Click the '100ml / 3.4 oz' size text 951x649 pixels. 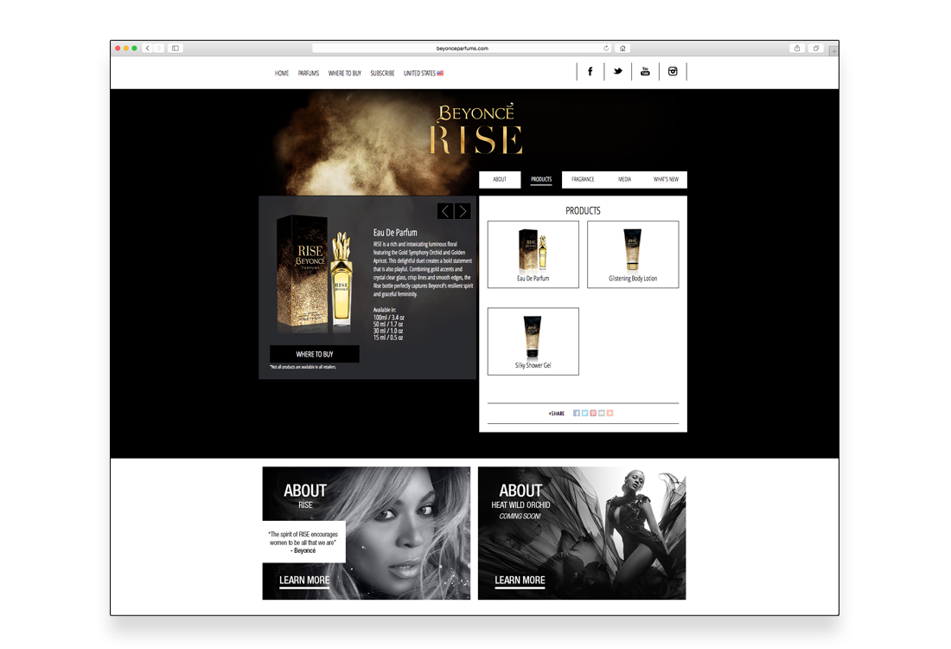coord(389,318)
